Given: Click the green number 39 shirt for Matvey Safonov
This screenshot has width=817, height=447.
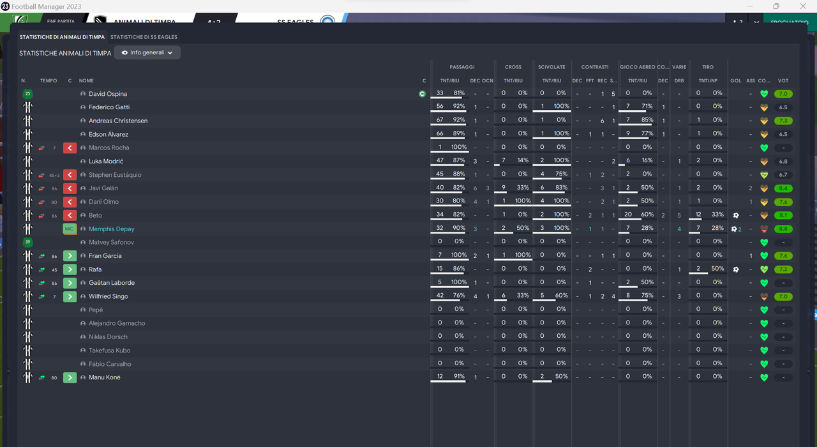Looking at the screenshot, I should (27, 242).
